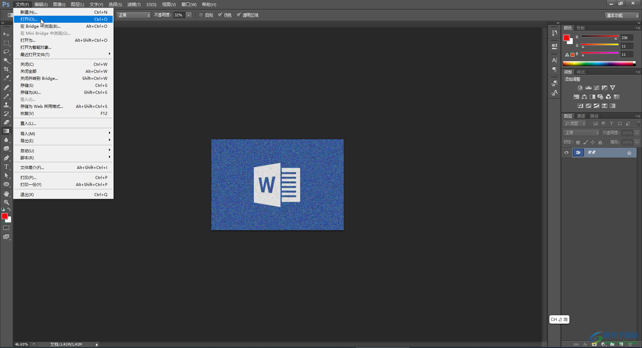Select the Horizontal Type tool
The width and height of the screenshot is (642, 348).
(x=6, y=167)
